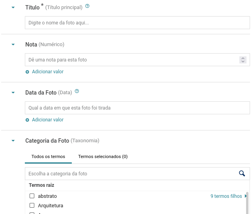Screen dimensions: 252x214
Task: Switch to Termos selecionados tab
Action: (103, 156)
